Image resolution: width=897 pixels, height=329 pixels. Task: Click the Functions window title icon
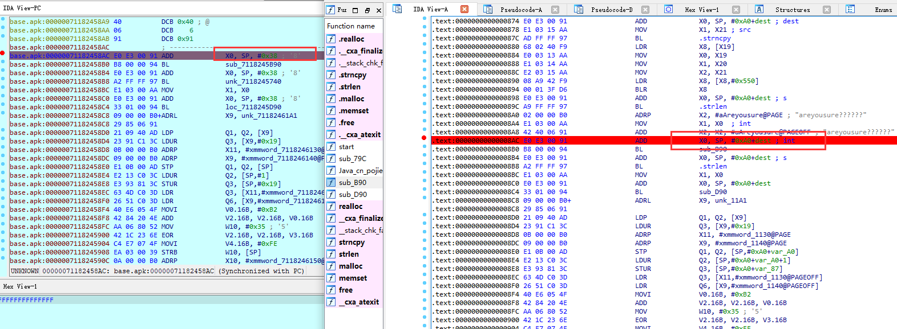[x=330, y=10]
